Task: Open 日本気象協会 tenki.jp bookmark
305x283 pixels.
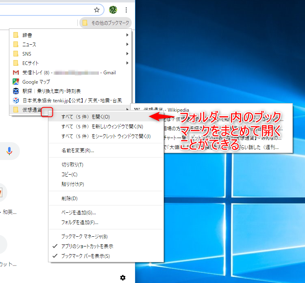Action: tap(70, 100)
